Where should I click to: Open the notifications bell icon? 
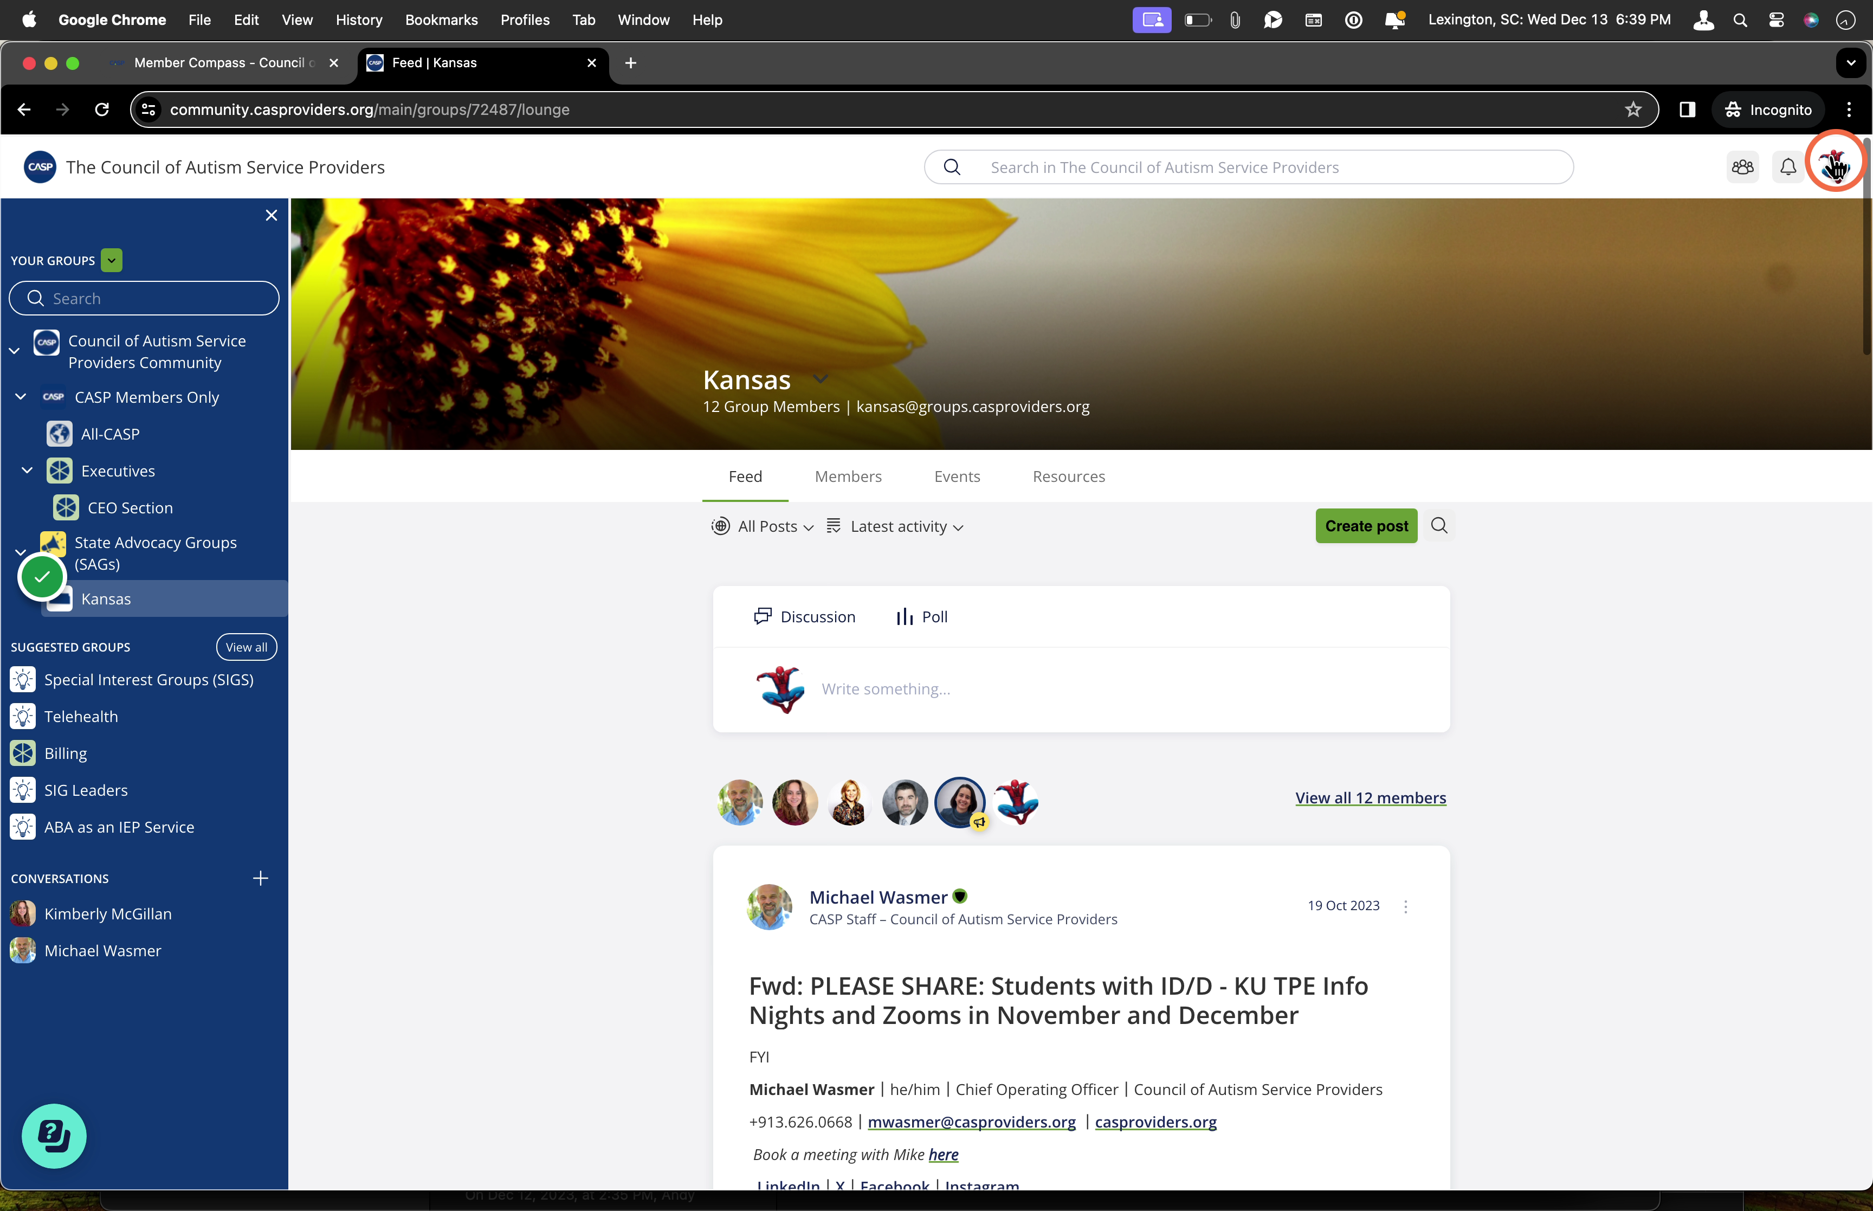1787,167
